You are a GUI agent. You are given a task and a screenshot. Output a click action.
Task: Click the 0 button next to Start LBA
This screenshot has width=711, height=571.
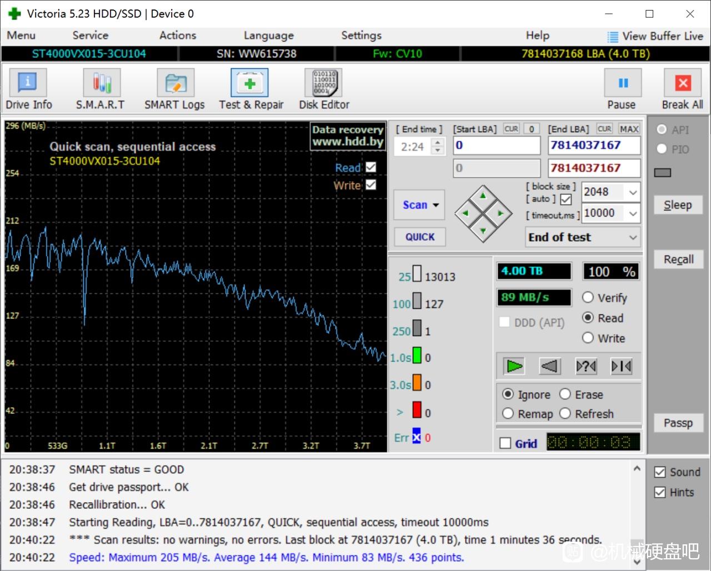532,129
